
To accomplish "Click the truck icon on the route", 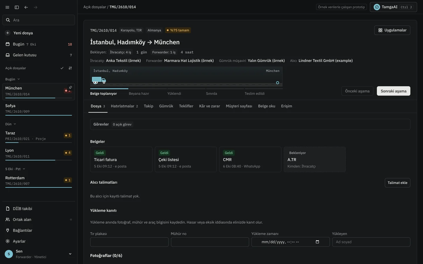I will (x=99, y=80).
